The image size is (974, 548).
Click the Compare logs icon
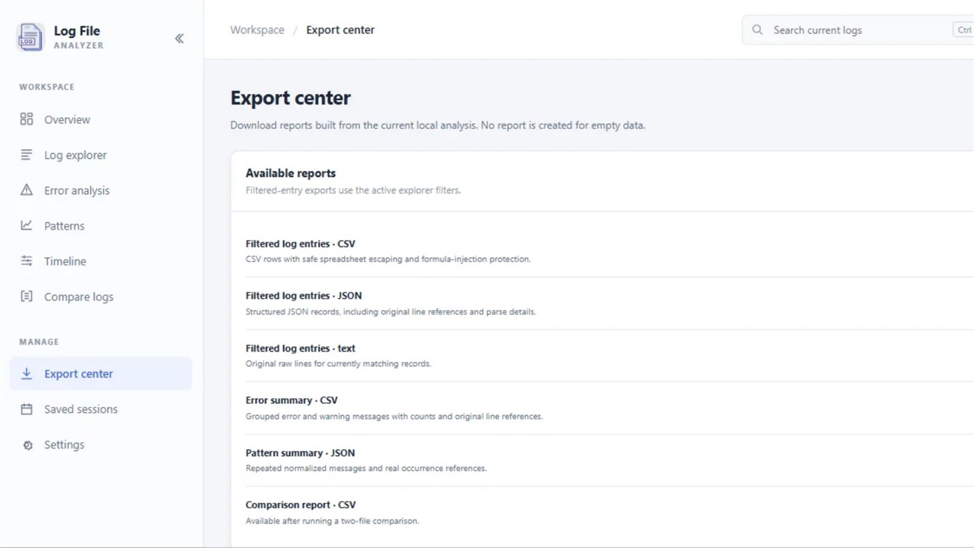click(26, 297)
